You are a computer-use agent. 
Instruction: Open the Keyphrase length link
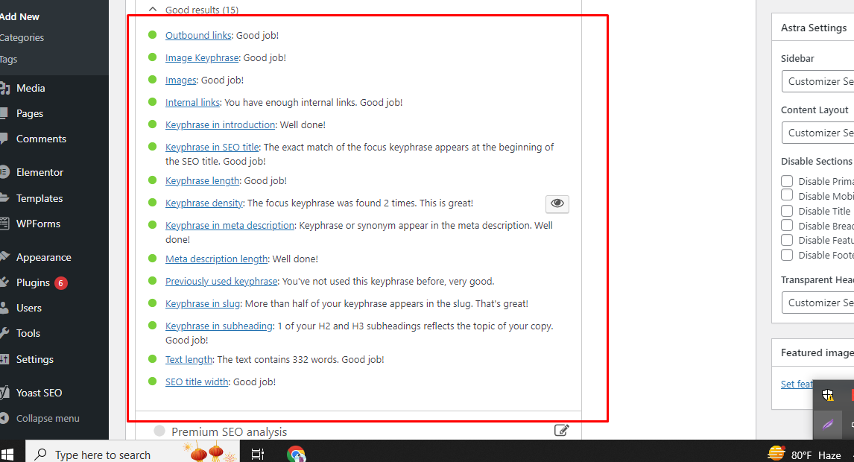point(203,181)
